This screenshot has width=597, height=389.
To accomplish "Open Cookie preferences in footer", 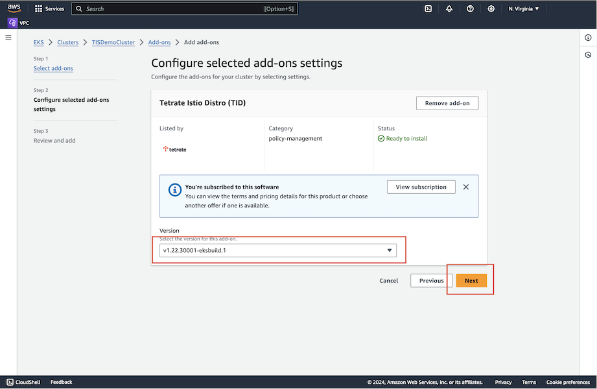I will pyautogui.click(x=568, y=382).
